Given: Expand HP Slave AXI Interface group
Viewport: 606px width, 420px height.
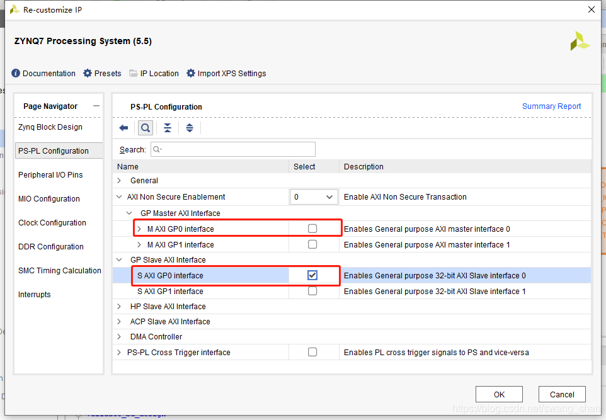Looking at the screenshot, I should coord(120,307).
